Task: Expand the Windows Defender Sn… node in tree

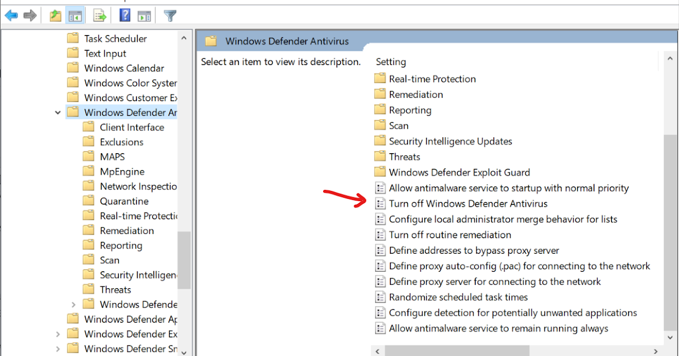Action: [58, 349]
